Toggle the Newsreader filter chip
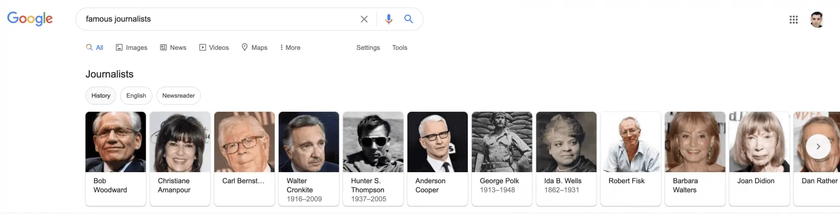Viewport: 840px width, 221px height. (178, 96)
